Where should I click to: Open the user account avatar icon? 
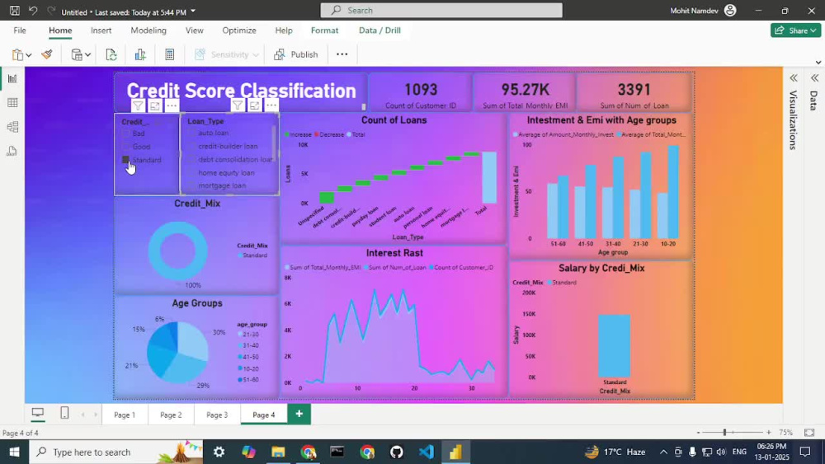click(730, 11)
